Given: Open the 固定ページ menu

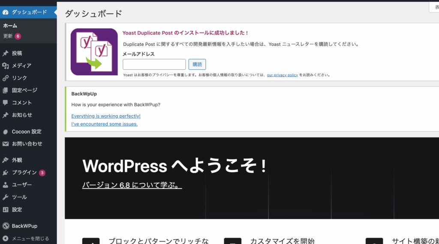Looking at the screenshot, I should [28, 90].
